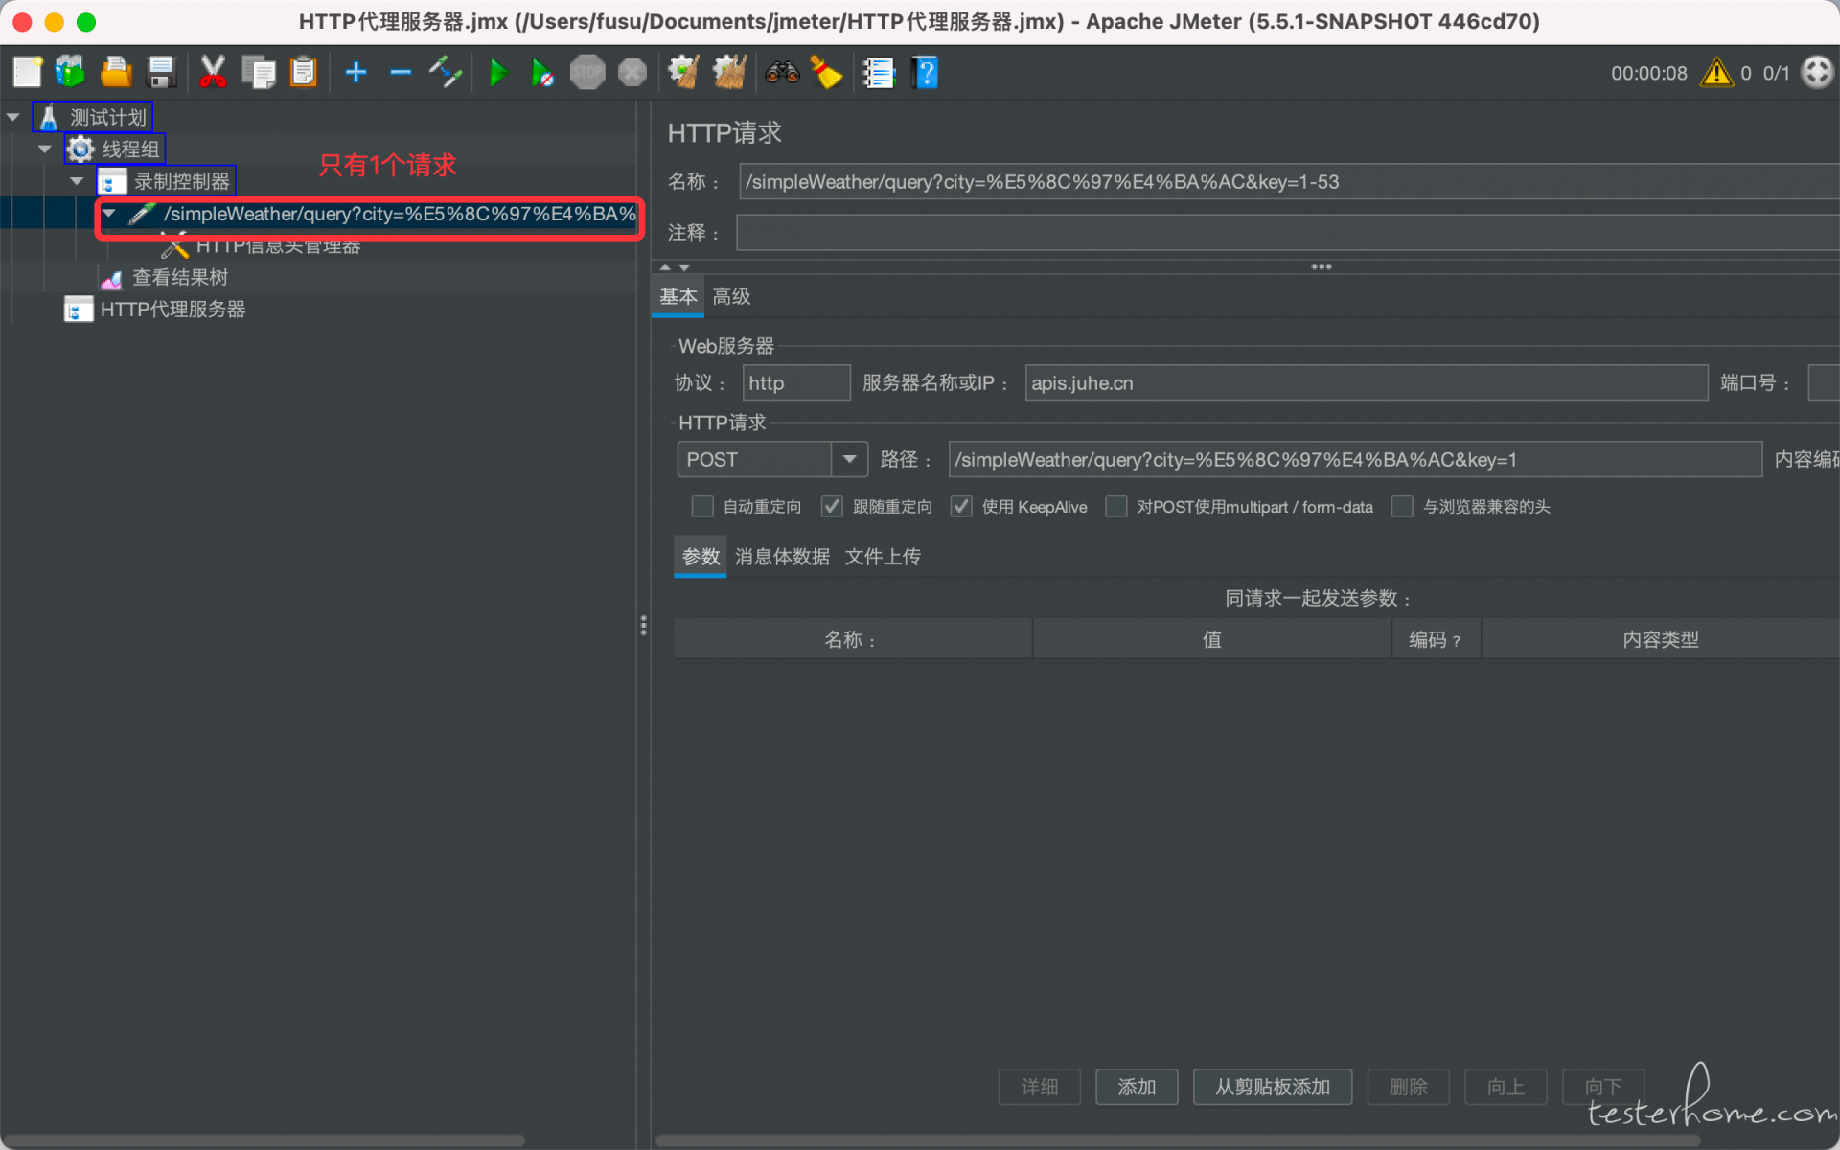
Task: Toggle 使用 KeepAlive checkbox
Action: pos(961,506)
